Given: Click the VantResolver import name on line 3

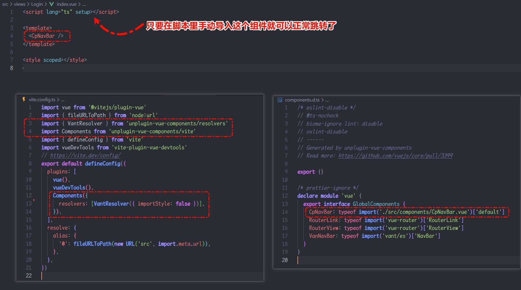Looking at the screenshot, I should click(x=85, y=123).
